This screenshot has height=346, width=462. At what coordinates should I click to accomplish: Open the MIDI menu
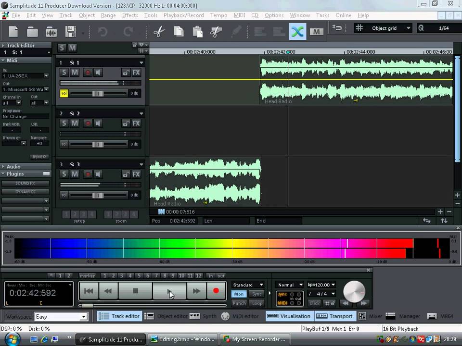[x=239, y=15]
